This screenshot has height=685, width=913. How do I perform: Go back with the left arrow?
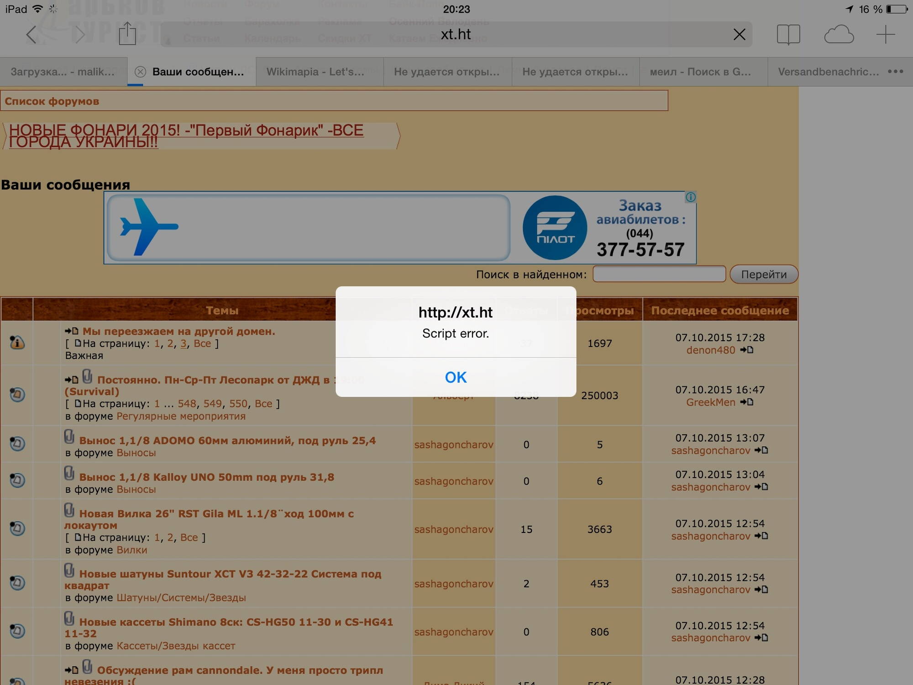click(31, 34)
